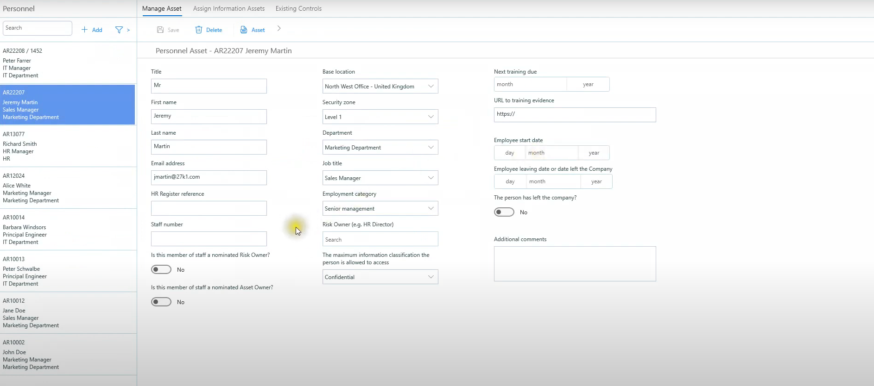
Task: Open the Base location dropdown
Action: [380, 86]
